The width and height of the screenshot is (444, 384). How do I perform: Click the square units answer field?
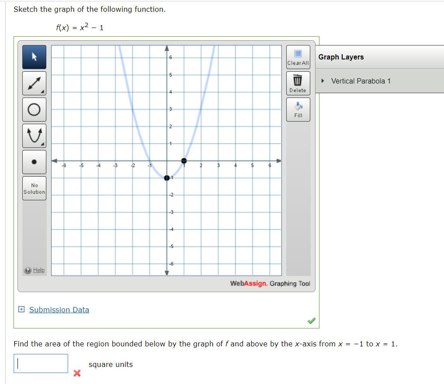[x=41, y=363]
